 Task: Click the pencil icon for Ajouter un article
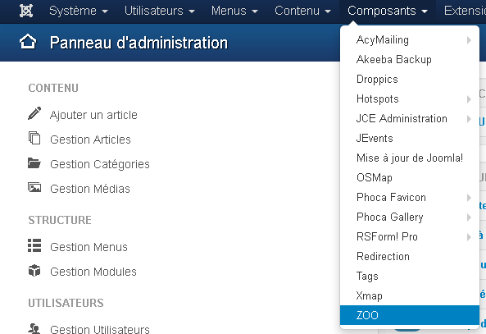coord(34,113)
